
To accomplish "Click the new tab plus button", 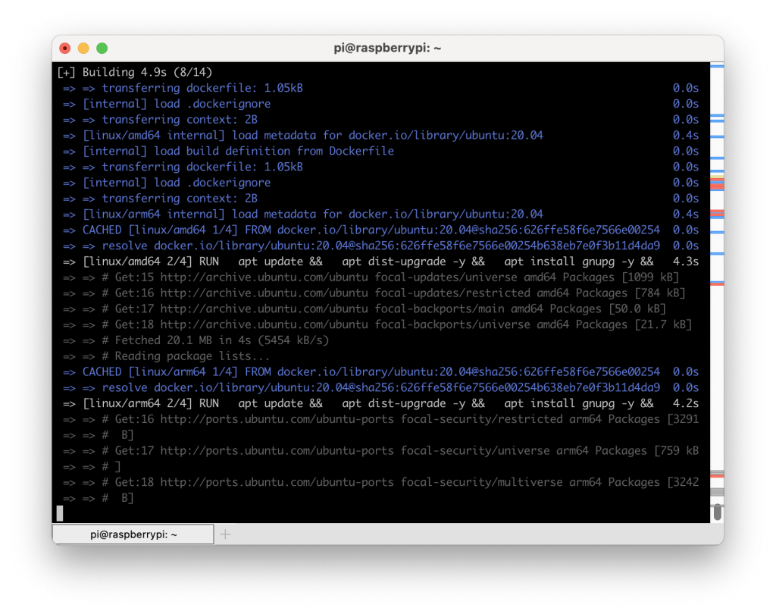I will 224,534.
